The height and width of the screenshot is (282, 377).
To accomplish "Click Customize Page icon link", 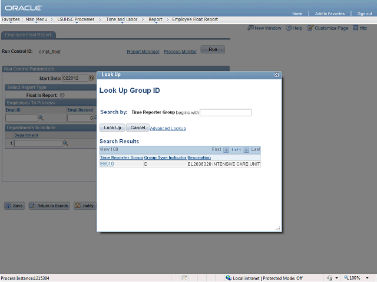I will [x=328, y=28].
